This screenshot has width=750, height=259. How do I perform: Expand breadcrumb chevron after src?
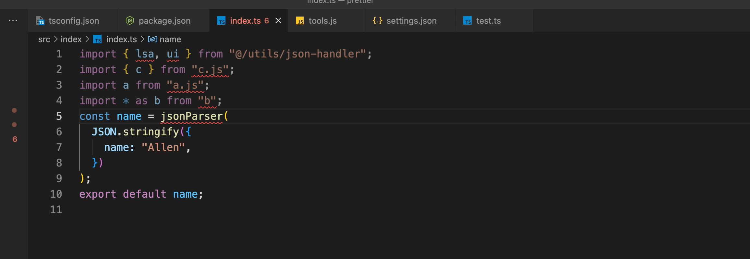55,39
